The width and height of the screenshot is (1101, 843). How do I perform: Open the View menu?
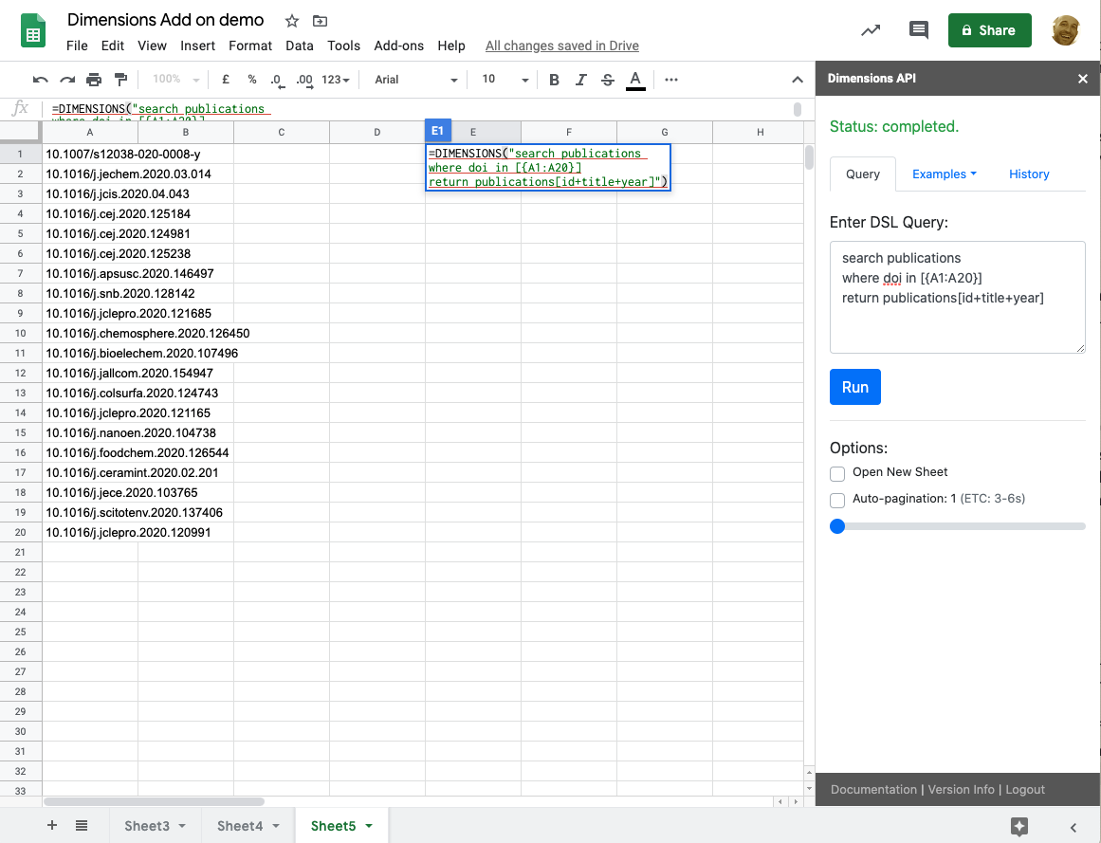(152, 46)
